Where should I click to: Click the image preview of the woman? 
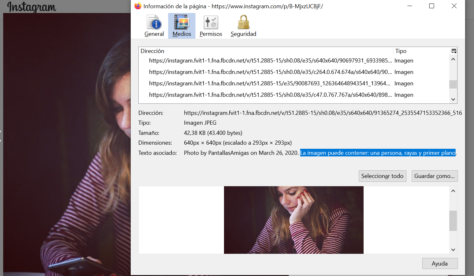coord(294,220)
